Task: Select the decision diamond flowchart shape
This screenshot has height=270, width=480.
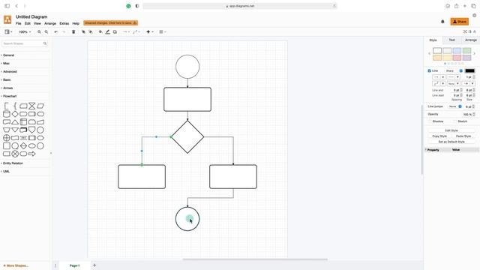Action: tap(15, 114)
